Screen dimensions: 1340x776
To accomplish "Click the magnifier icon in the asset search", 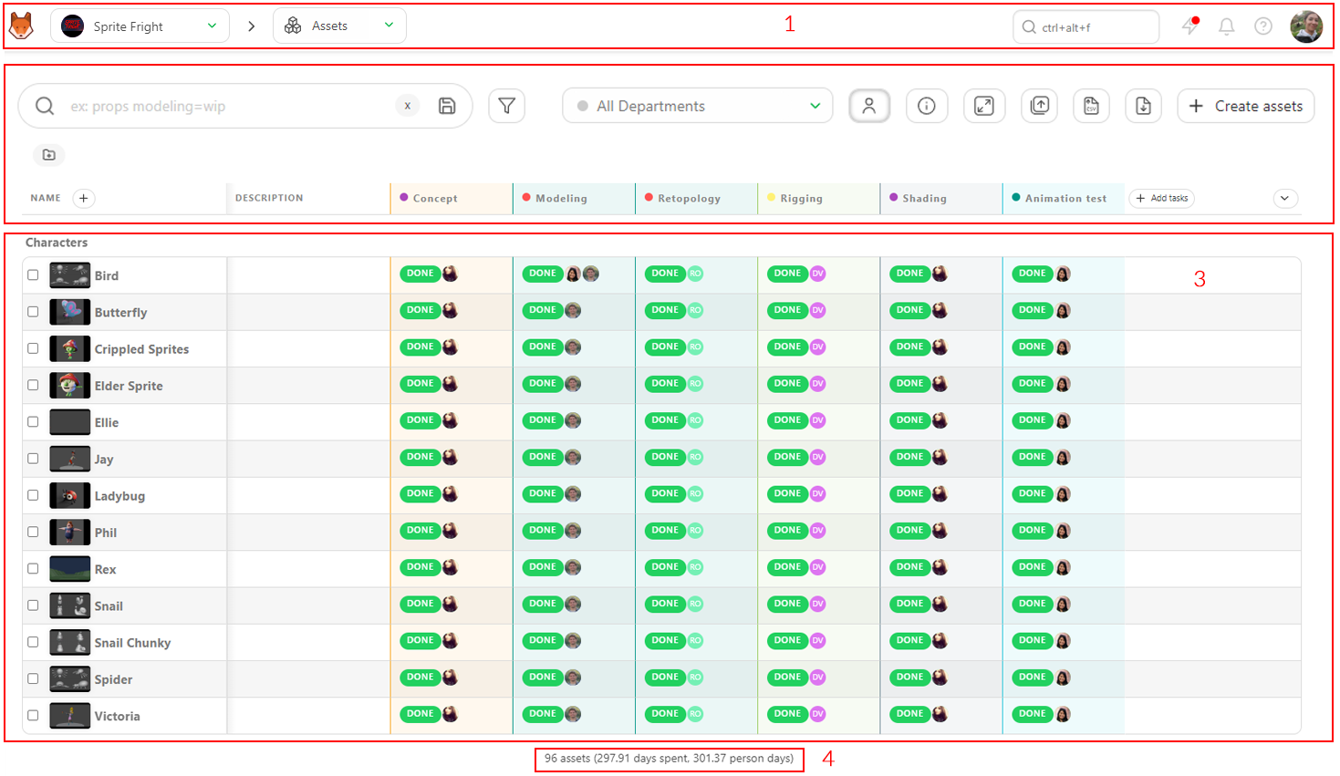I will coord(45,106).
